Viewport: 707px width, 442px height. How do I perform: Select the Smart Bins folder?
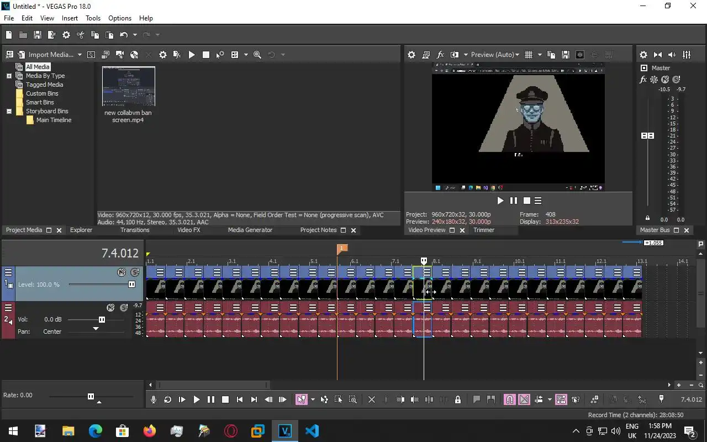[x=40, y=102]
